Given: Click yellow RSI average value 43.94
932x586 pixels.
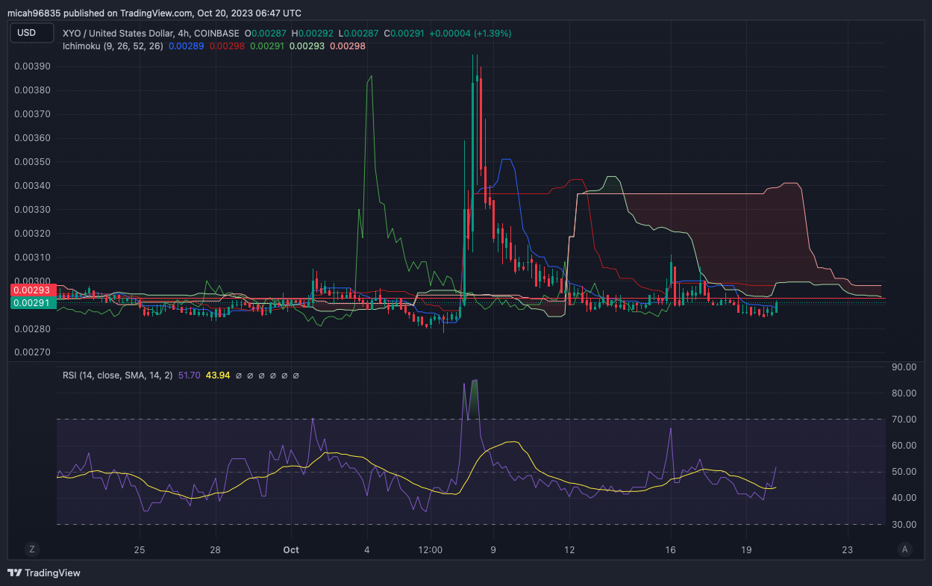Looking at the screenshot, I should tap(218, 375).
